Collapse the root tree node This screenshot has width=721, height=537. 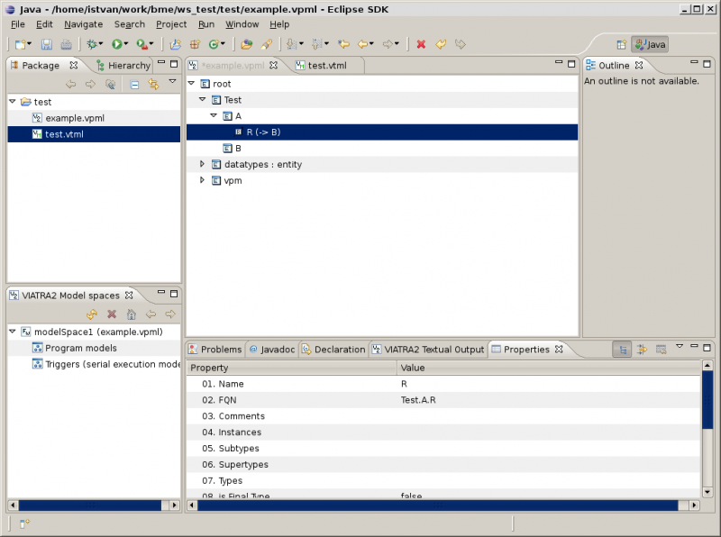coord(192,83)
